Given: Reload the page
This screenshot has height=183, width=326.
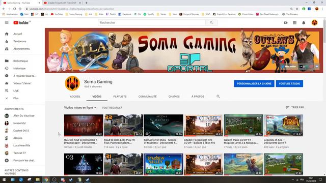Looking at the screenshot, I should [x=15, y=9].
